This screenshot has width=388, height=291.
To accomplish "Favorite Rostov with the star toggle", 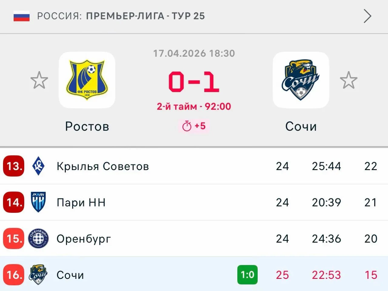I will click(39, 80).
